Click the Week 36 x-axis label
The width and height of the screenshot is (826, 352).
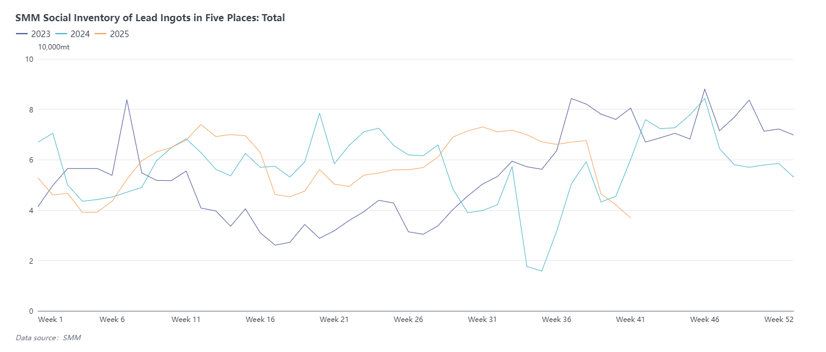coord(556,320)
